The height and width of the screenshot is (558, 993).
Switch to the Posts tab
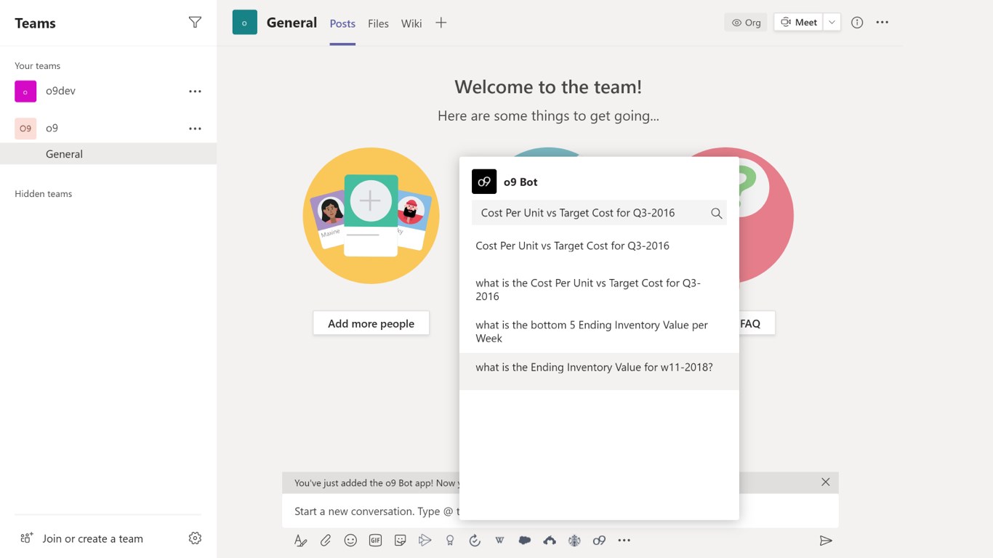(342, 23)
